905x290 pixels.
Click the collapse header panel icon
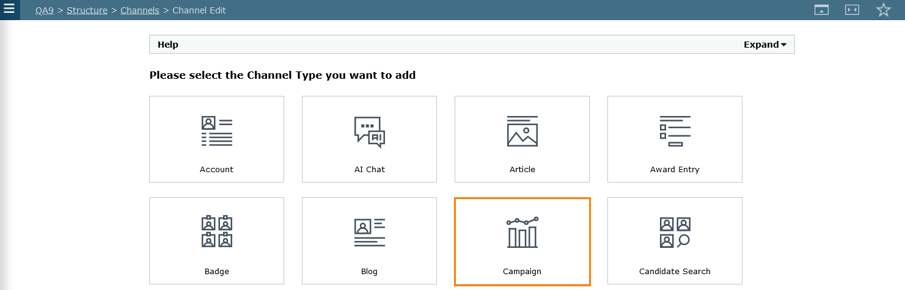click(821, 10)
